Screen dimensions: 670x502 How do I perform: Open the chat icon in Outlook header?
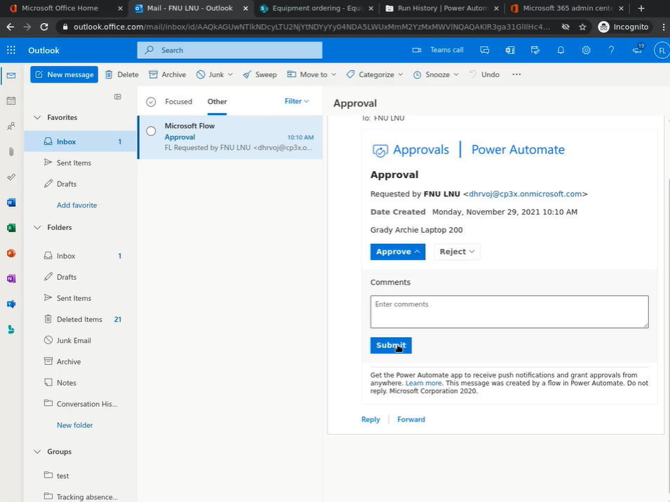coord(485,50)
